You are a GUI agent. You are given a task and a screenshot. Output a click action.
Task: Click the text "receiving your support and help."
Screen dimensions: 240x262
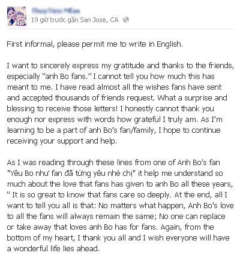62,141
